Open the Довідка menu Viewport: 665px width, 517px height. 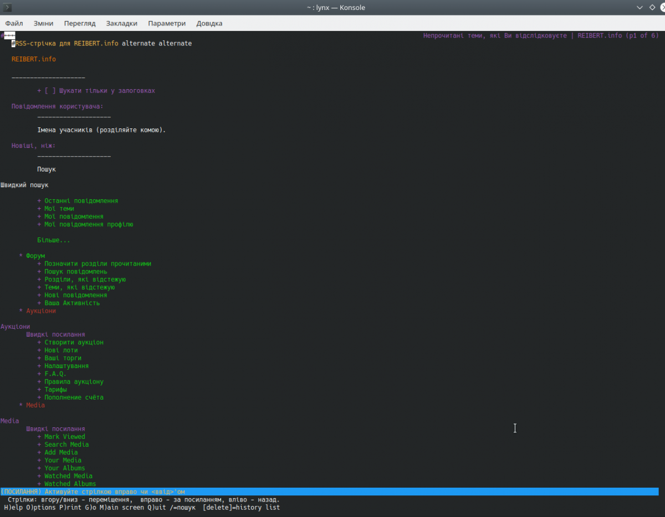pos(209,23)
